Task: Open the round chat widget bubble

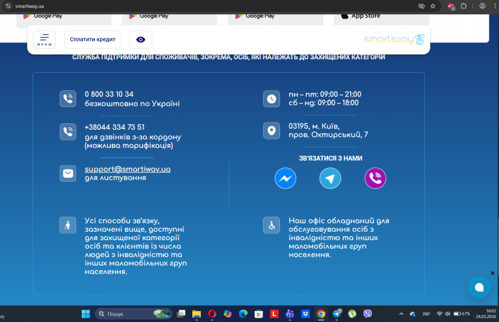Action: click(479, 288)
